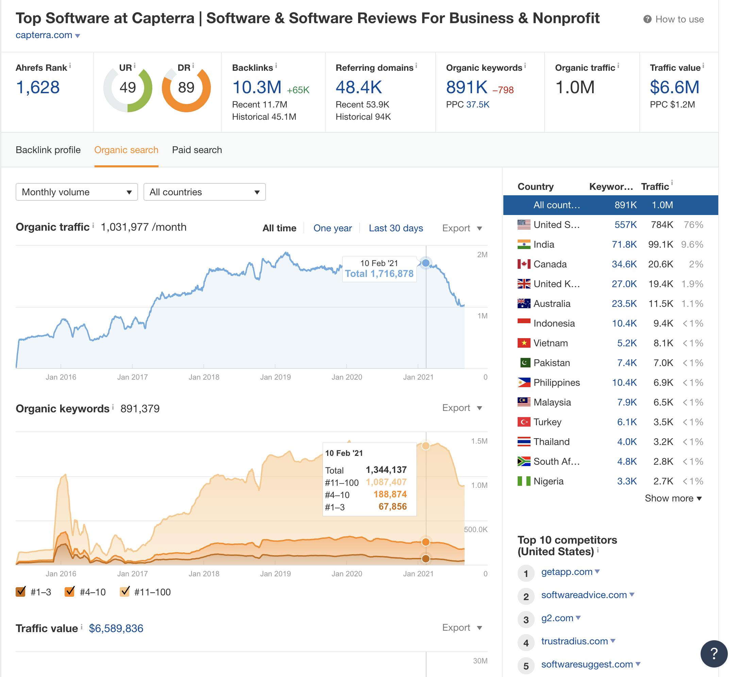Click the India flag icon
Screen dimensions: 738x677
pyautogui.click(x=524, y=244)
